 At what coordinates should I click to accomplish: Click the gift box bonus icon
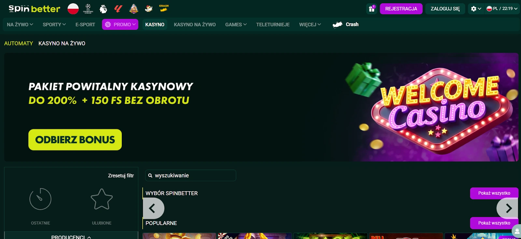(x=372, y=9)
